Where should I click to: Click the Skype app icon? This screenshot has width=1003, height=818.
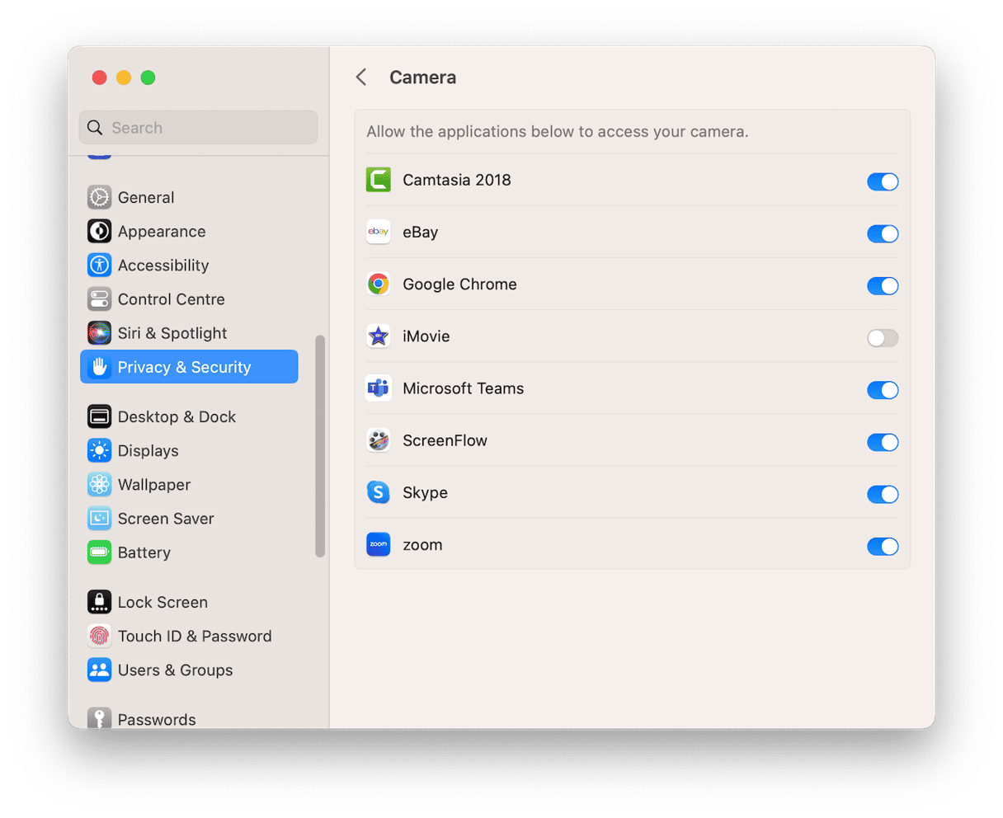click(379, 493)
